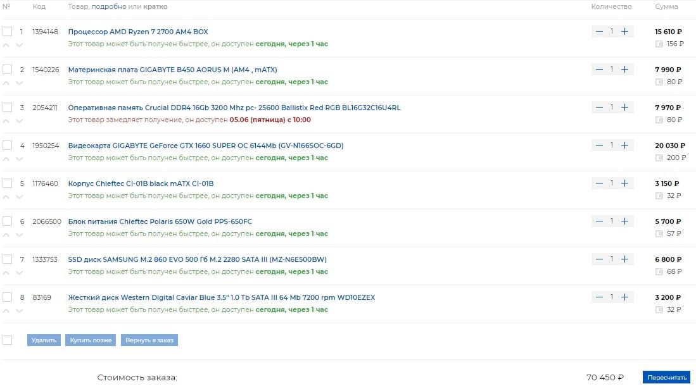This screenshot has height=391, width=696.
Task: Decrease quantity of Western Digital Caviar Blue drive
Action: pyautogui.click(x=599, y=297)
